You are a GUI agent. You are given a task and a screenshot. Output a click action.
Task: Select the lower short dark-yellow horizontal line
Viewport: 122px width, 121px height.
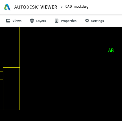[1, 79]
